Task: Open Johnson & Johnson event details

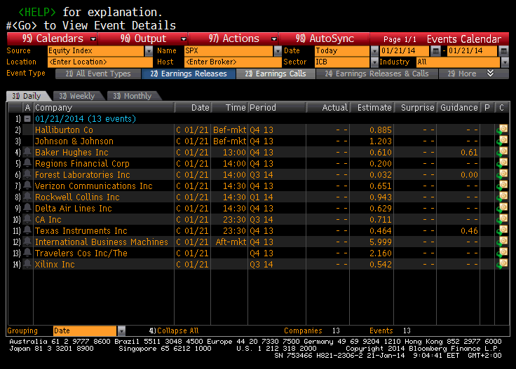Action: point(74,141)
